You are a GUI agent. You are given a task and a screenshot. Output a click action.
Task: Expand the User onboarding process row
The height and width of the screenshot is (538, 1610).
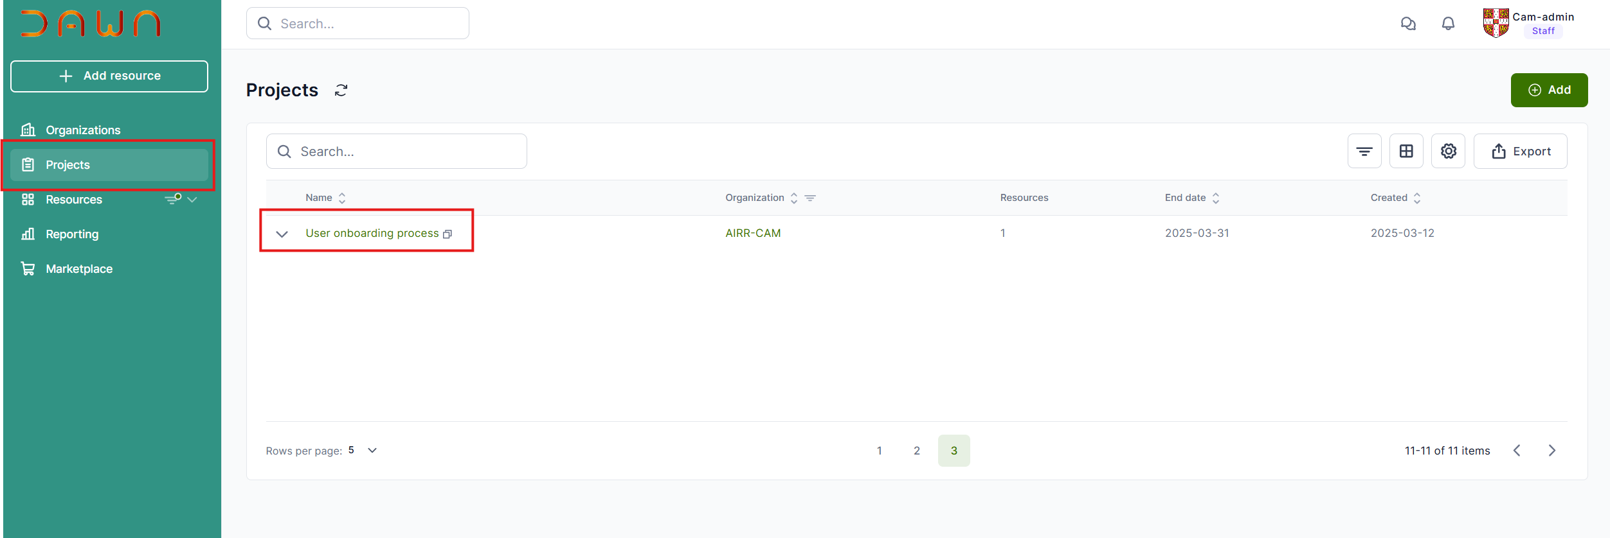282,234
